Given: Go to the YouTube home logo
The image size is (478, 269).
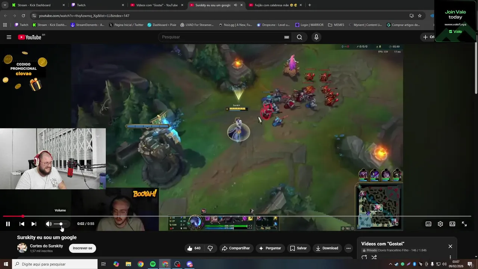Looking at the screenshot, I should point(30,37).
